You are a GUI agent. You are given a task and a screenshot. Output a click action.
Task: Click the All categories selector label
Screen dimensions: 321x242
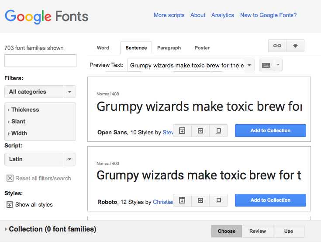[x=34, y=91]
